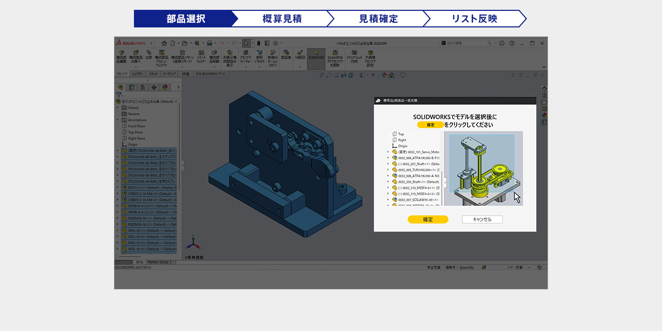Image resolution: width=662 pixels, height=331 pixels.
Task: Open the 分解図 dropdown arrow
Action: tap(300, 67)
